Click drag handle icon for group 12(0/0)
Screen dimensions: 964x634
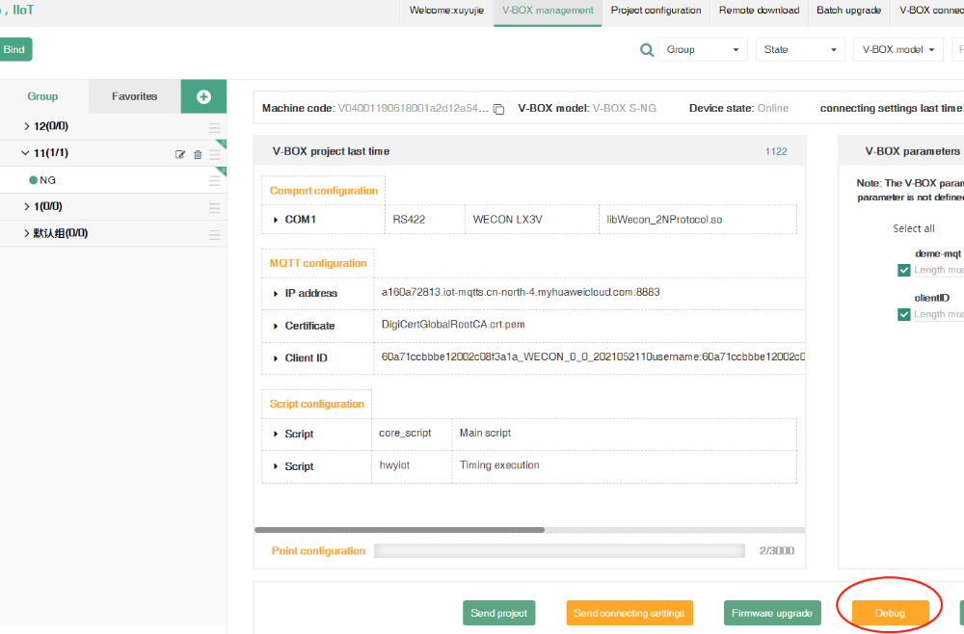pyautogui.click(x=214, y=127)
